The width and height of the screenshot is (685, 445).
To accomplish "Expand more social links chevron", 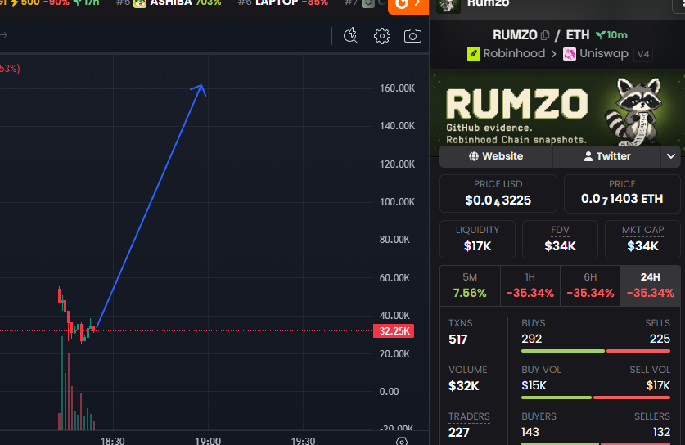I will [671, 156].
